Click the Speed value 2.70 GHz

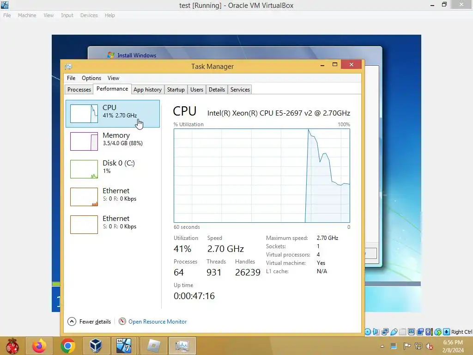(225, 249)
